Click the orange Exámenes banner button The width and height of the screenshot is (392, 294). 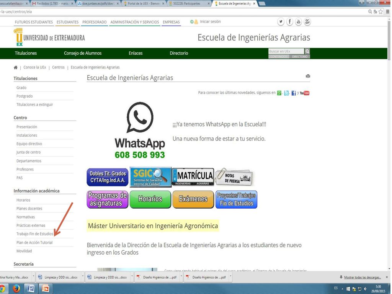pos(193,199)
